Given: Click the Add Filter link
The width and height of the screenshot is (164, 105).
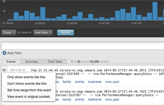Looking at the screenshot, I should tap(14, 53).
